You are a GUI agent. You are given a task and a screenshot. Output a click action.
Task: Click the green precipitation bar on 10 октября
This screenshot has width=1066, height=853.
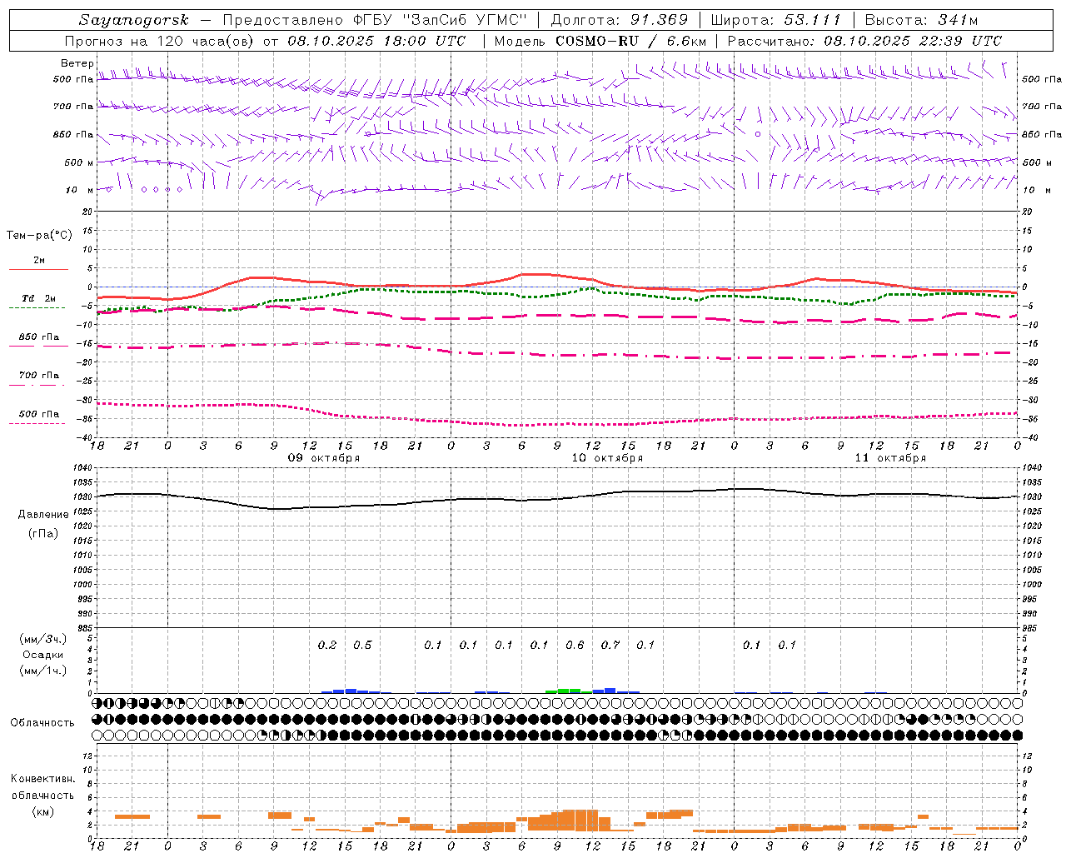(x=569, y=691)
